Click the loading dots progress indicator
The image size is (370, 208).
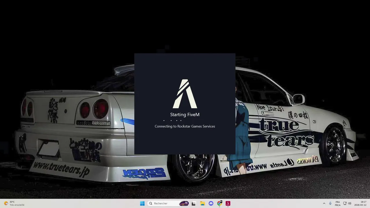(173, 120)
